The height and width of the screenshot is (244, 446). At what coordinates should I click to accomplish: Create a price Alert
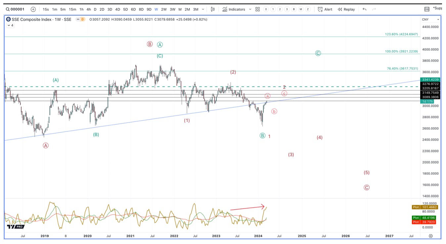(325, 9)
